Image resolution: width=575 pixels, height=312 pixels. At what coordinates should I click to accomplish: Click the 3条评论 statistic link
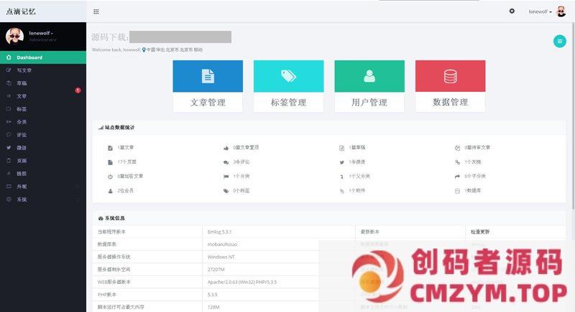pyautogui.click(x=241, y=161)
